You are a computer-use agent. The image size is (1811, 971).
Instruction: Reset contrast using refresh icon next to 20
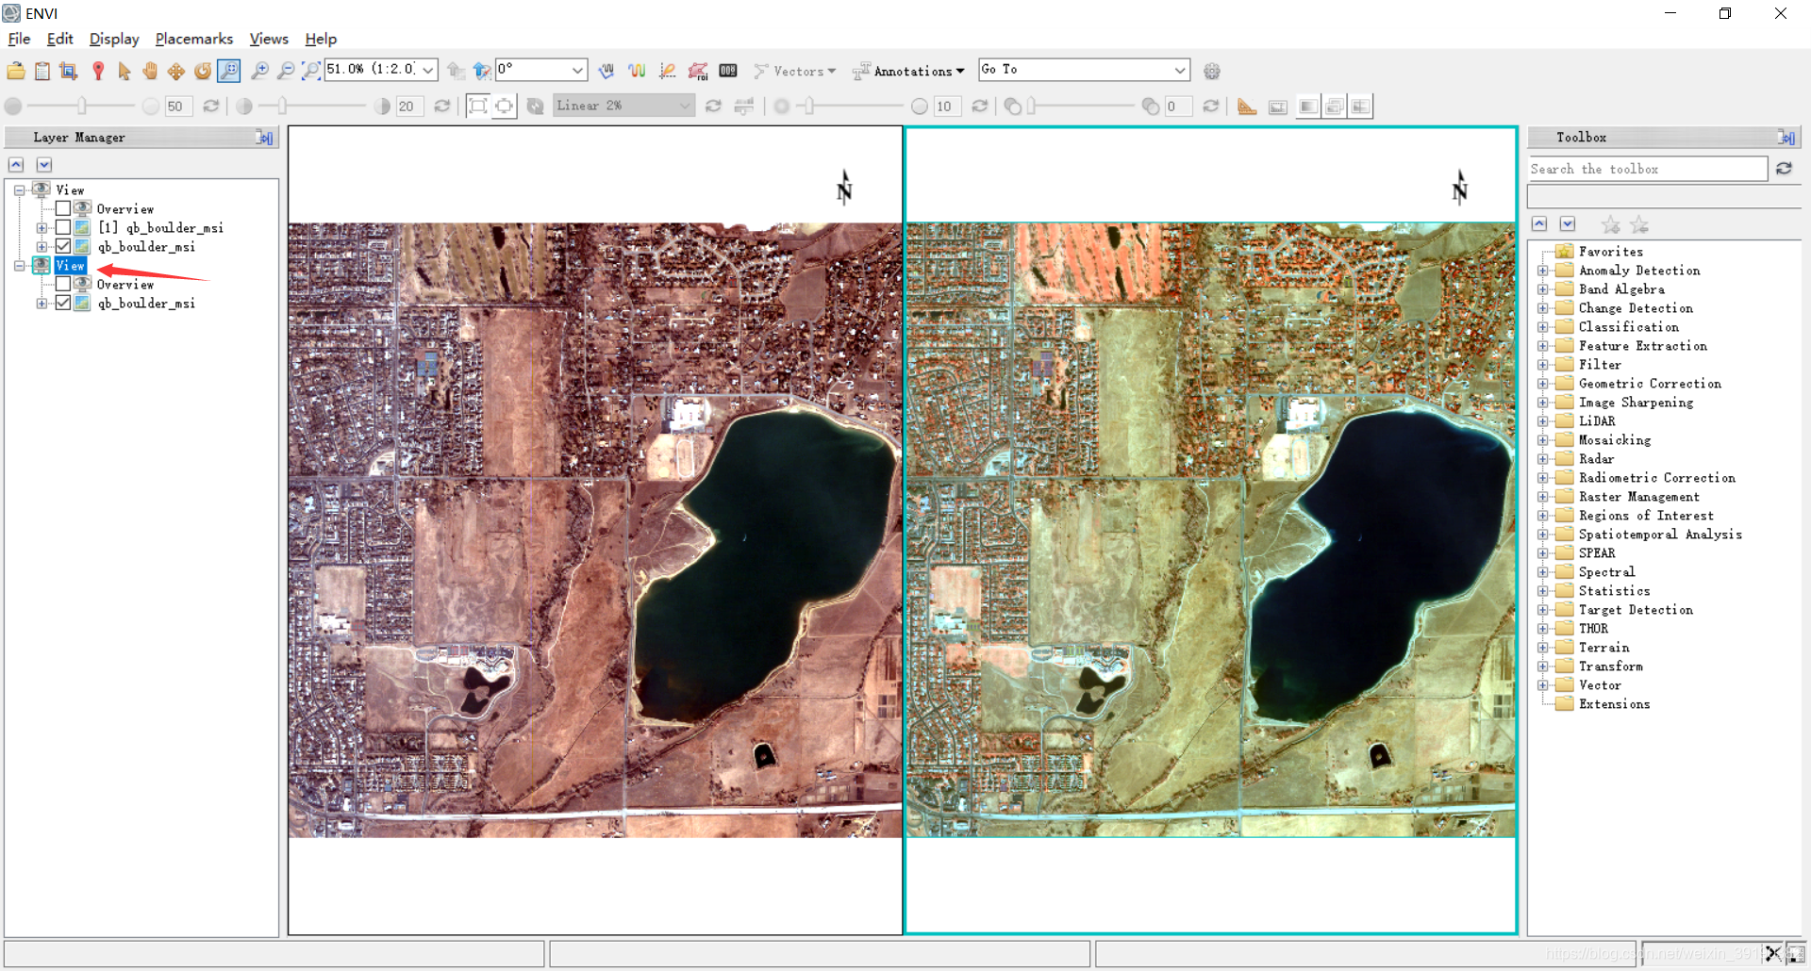441,107
